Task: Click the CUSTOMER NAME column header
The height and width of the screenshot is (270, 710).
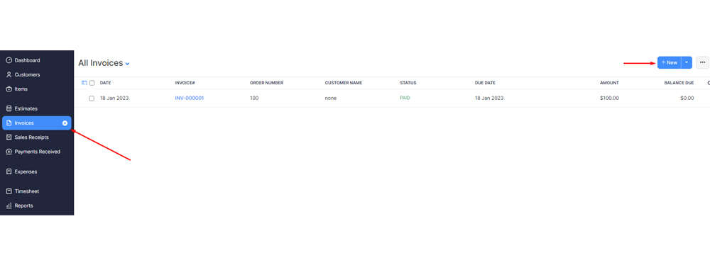Action: [x=343, y=83]
